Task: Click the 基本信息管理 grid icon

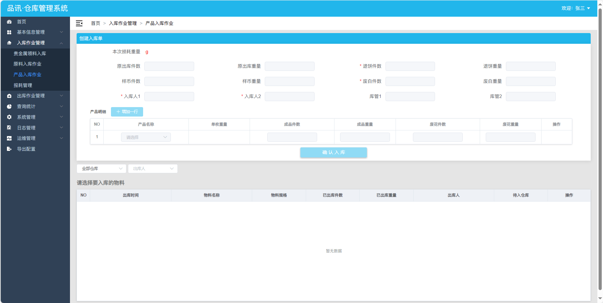Action: point(9,32)
